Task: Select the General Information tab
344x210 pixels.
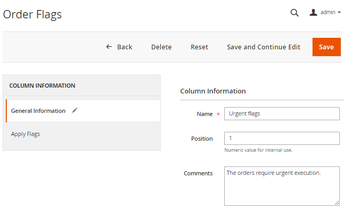Action: pyautogui.click(x=38, y=111)
